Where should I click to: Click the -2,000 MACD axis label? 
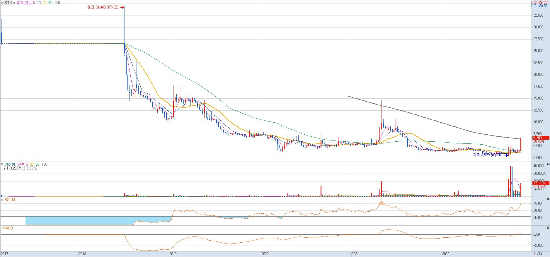tap(538, 245)
